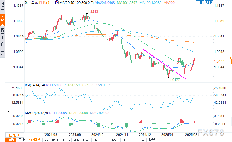Switch to the 指标 bottom tab

pyautogui.click(x=11, y=140)
